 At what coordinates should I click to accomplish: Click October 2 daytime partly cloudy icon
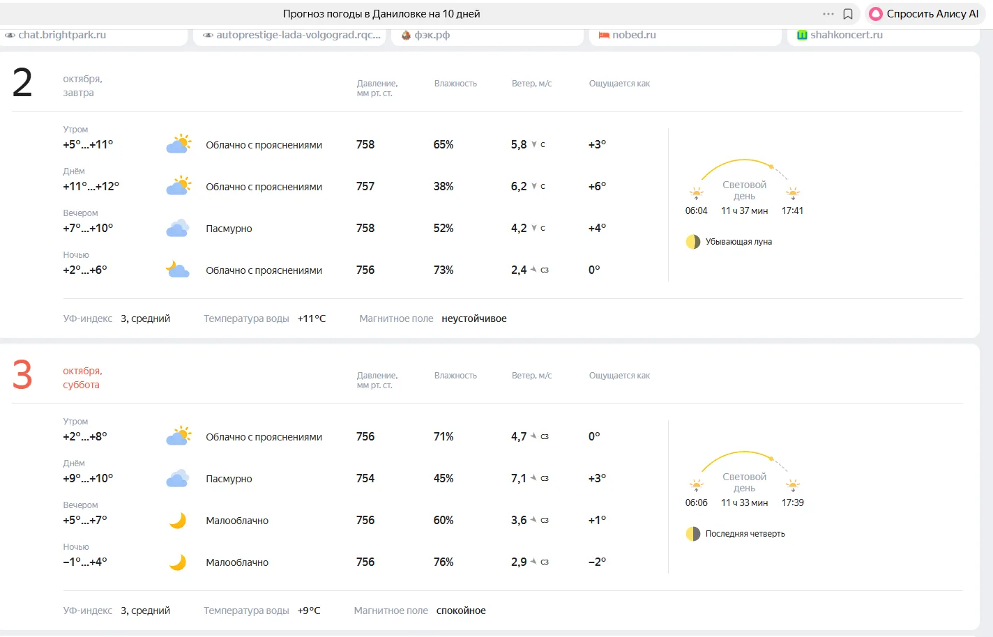click(x=179, y=186)
